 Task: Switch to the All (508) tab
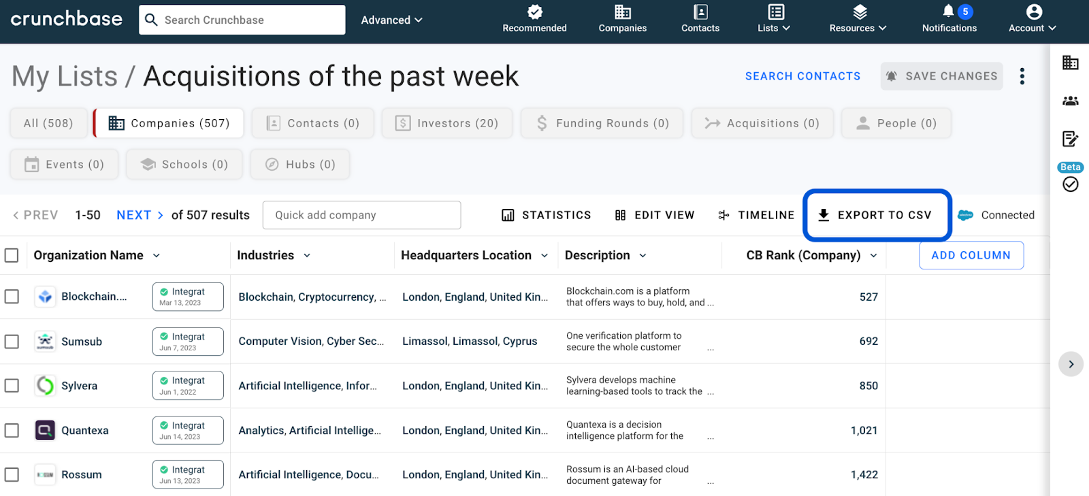point(48,123)
